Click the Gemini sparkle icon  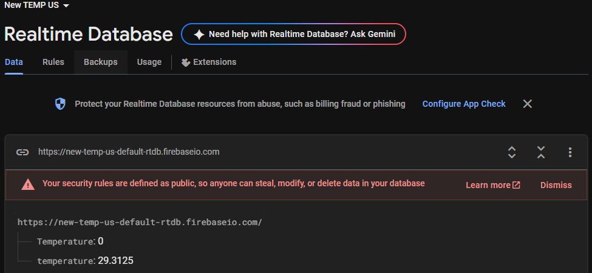pyautogui.click(x=199, y=35)
